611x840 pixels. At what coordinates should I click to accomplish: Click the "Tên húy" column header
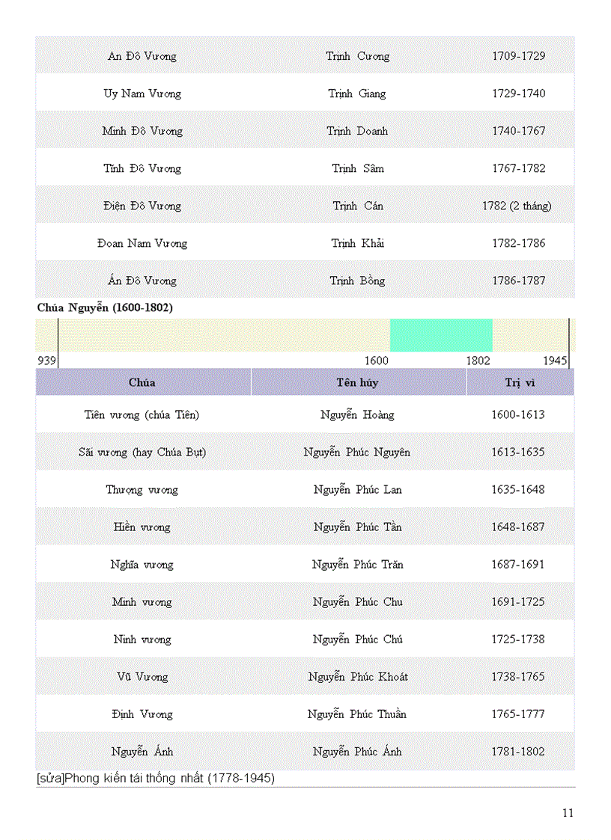357,382
